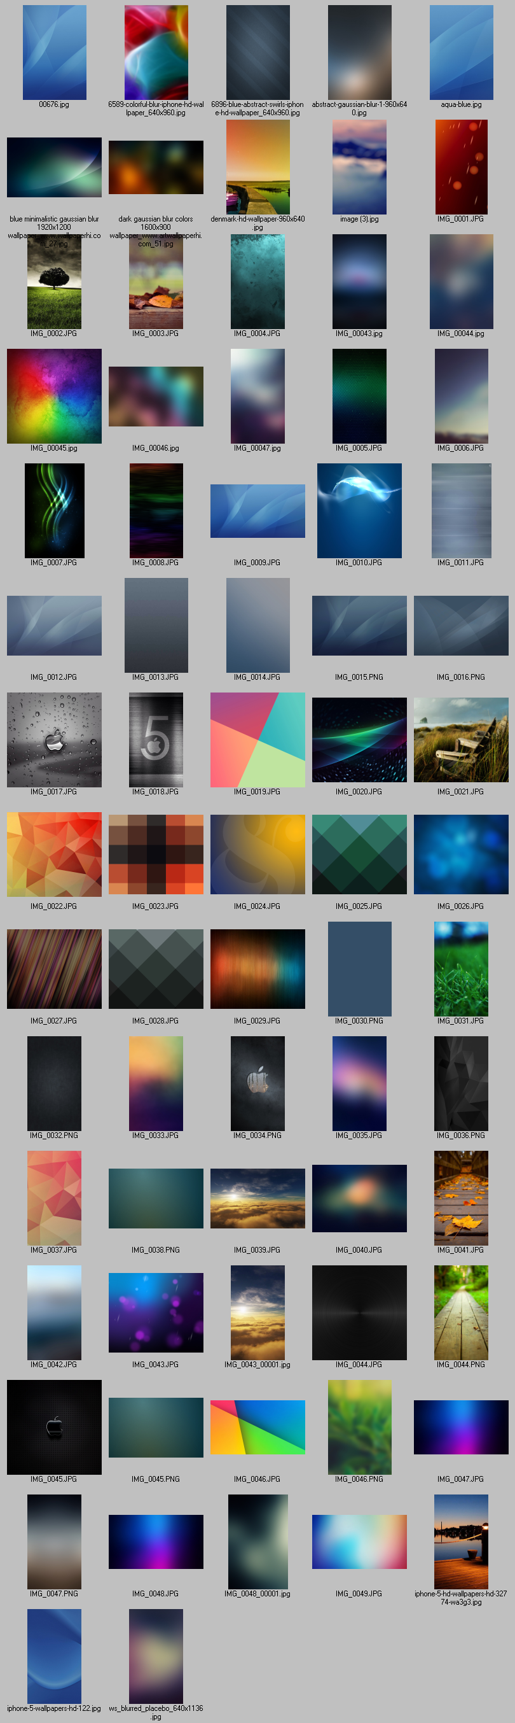Select the IMG_0044.PNG wooden path thumbnail
The image size is (515, 1723).
[461, 1312]
